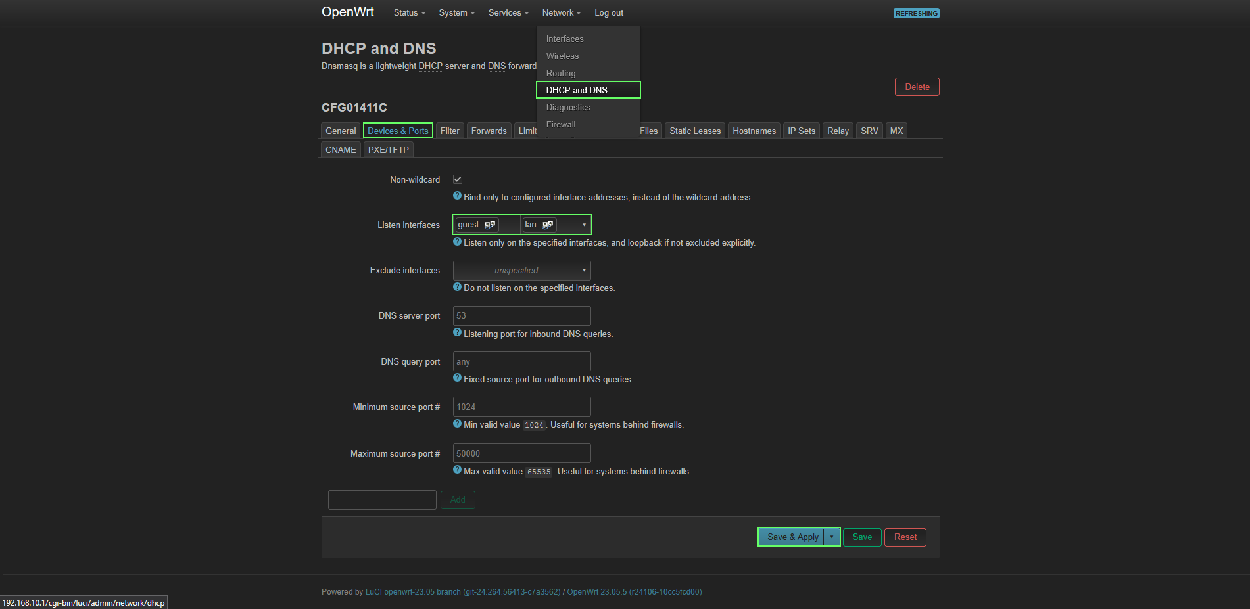Open the LuCI openwrt-23.05 branch link
Image resolution: width=1250 pixels, height=609 pixels.
[x=463, y=592]
